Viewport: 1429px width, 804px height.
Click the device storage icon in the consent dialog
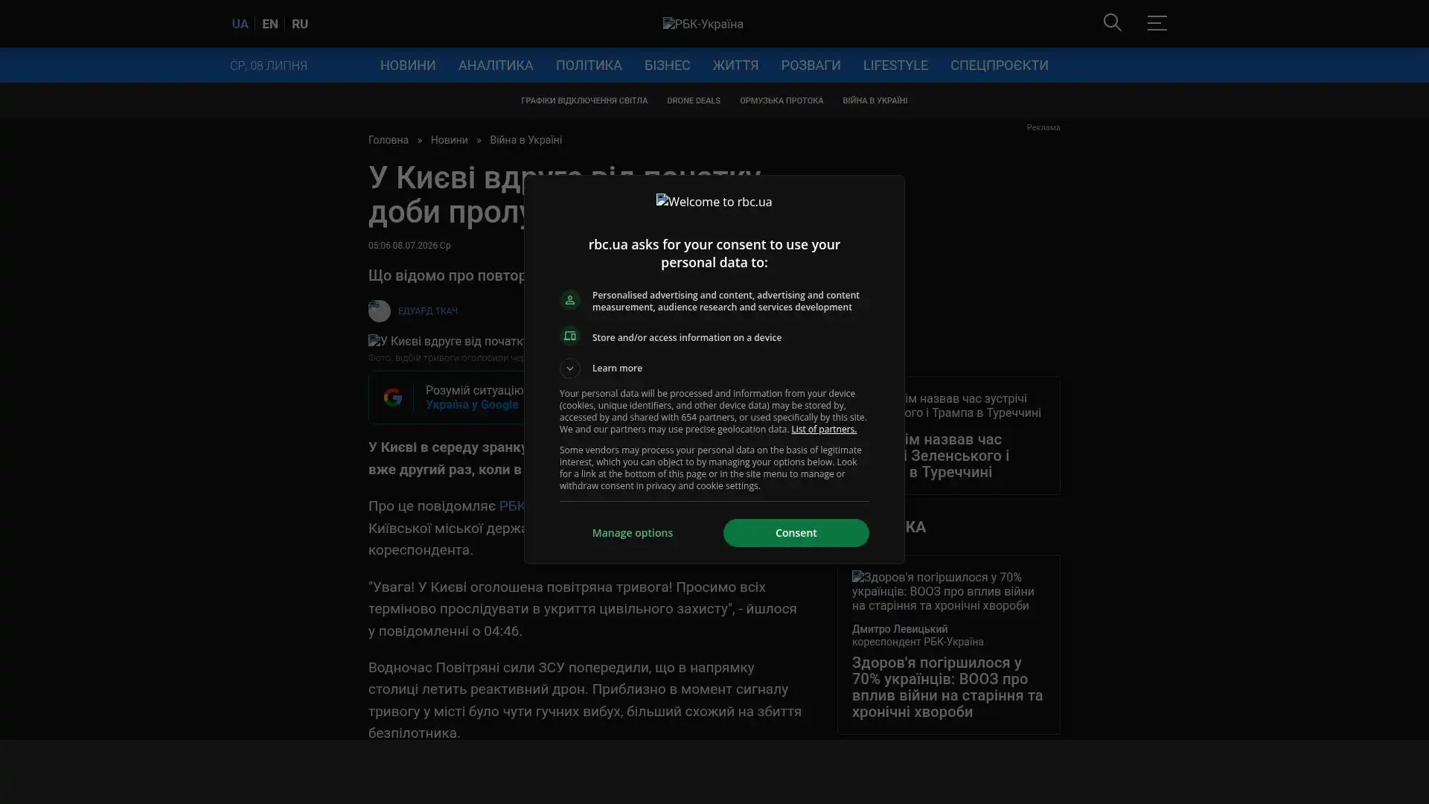(x=570, y=336)
